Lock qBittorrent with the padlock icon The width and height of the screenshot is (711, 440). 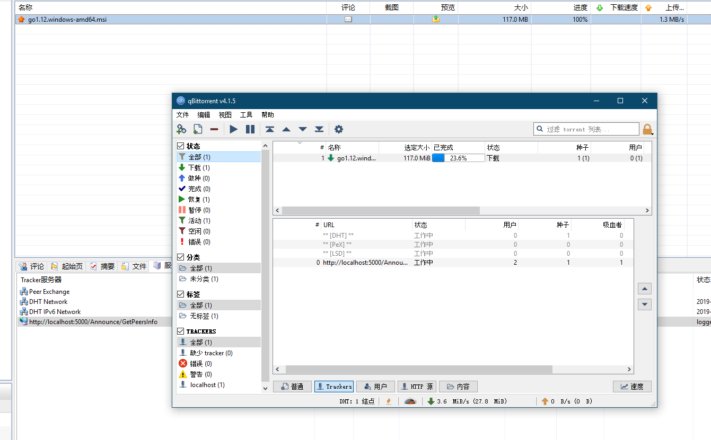tap(647, 129)
